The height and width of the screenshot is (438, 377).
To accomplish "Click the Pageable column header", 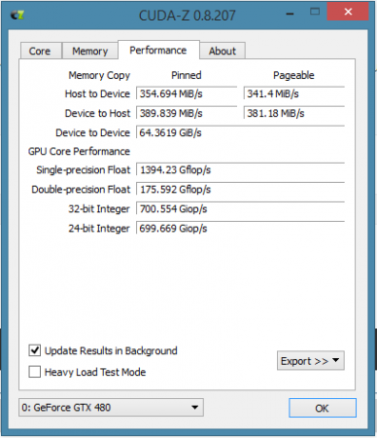I will coord(293,76).
